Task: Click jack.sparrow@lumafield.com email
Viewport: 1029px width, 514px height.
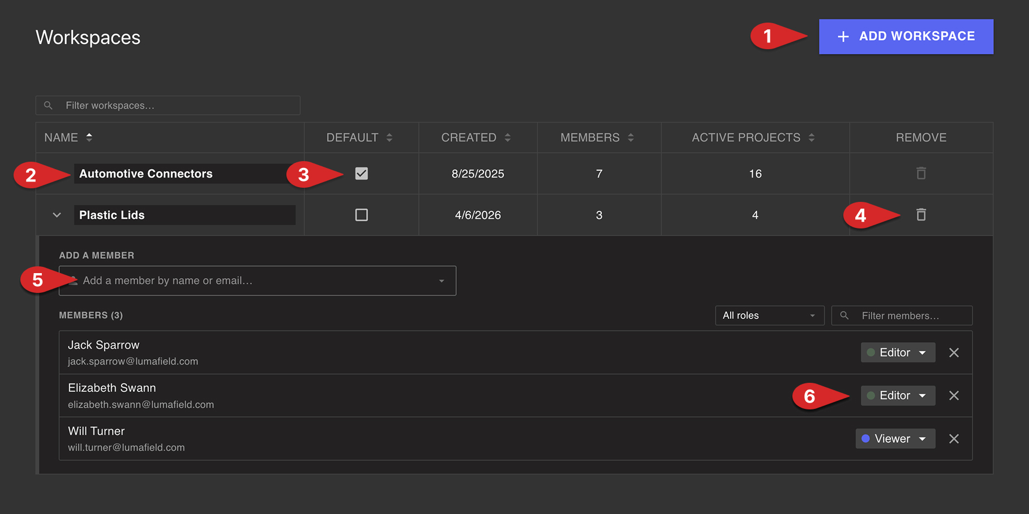Action: click(133, 361)
